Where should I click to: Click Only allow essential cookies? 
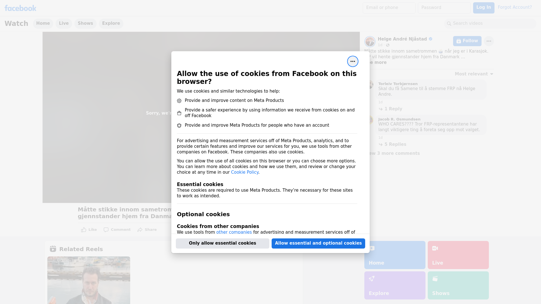point(223,243)
